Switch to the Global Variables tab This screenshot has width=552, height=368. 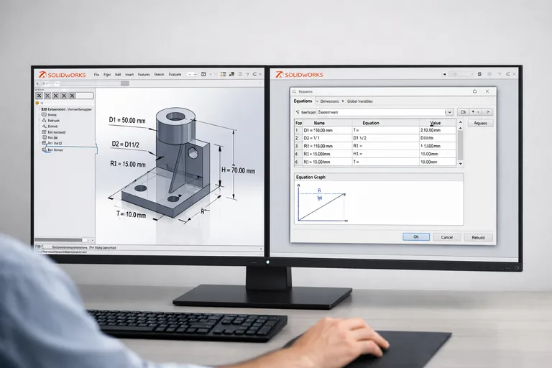pos(360,101)
